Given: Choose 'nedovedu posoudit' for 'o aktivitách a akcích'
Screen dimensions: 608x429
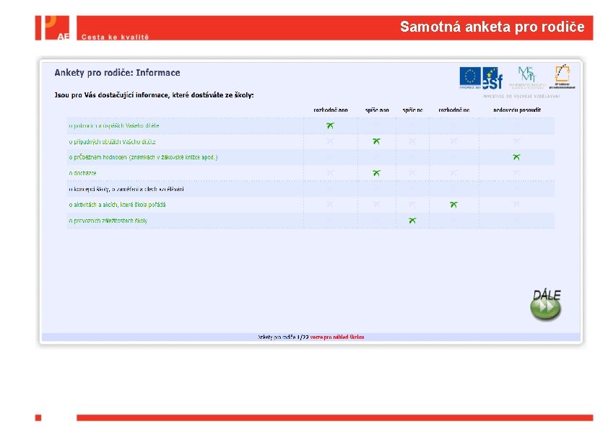Looking at the screenshot, I should coord(516,205).
